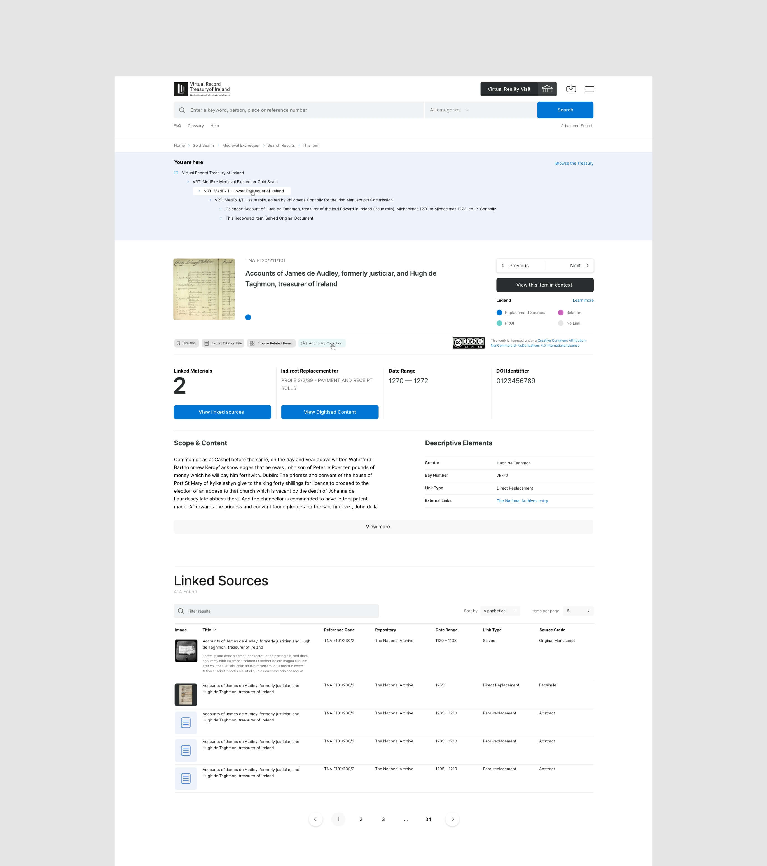Click the Creative Commons license badge
The height and width of the screenshot is (866, 767).
468,343
